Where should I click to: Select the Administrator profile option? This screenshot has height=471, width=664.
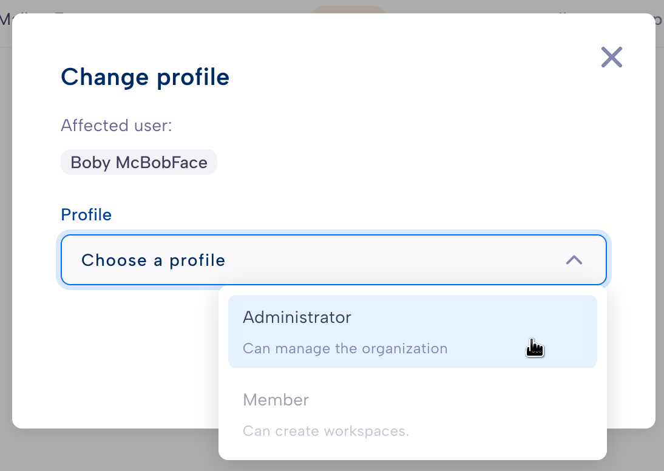(x=413, y=331)
